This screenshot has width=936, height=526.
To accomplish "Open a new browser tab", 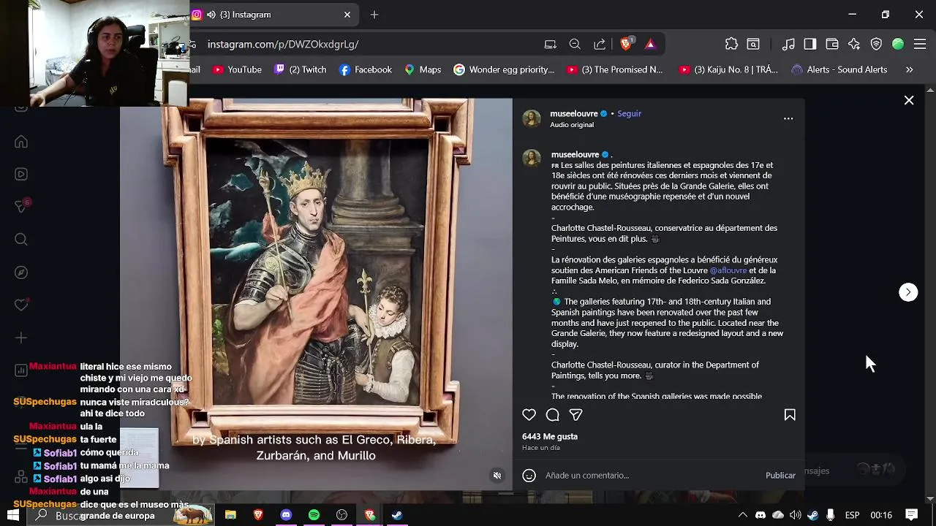I will pos(374,15).
